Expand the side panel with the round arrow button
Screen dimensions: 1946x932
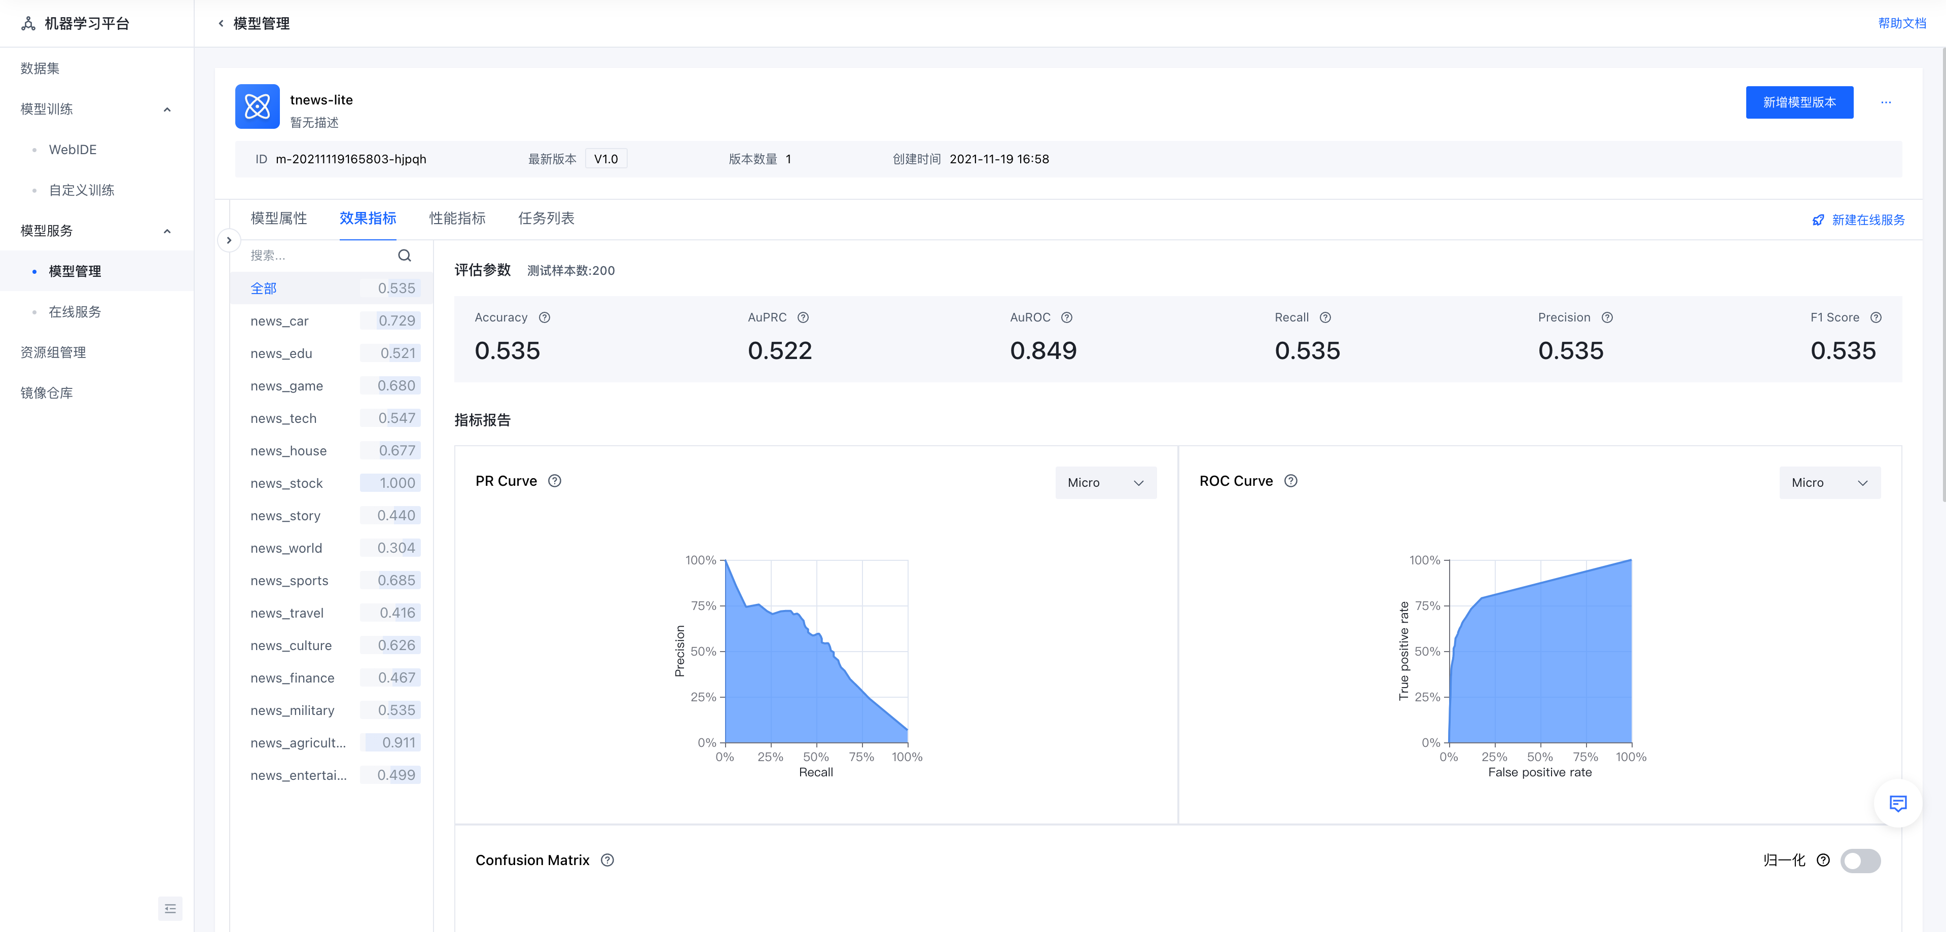point(228,240)
